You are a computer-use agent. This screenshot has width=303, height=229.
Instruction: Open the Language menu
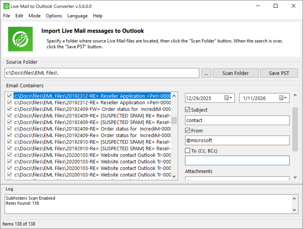(77, 16)
